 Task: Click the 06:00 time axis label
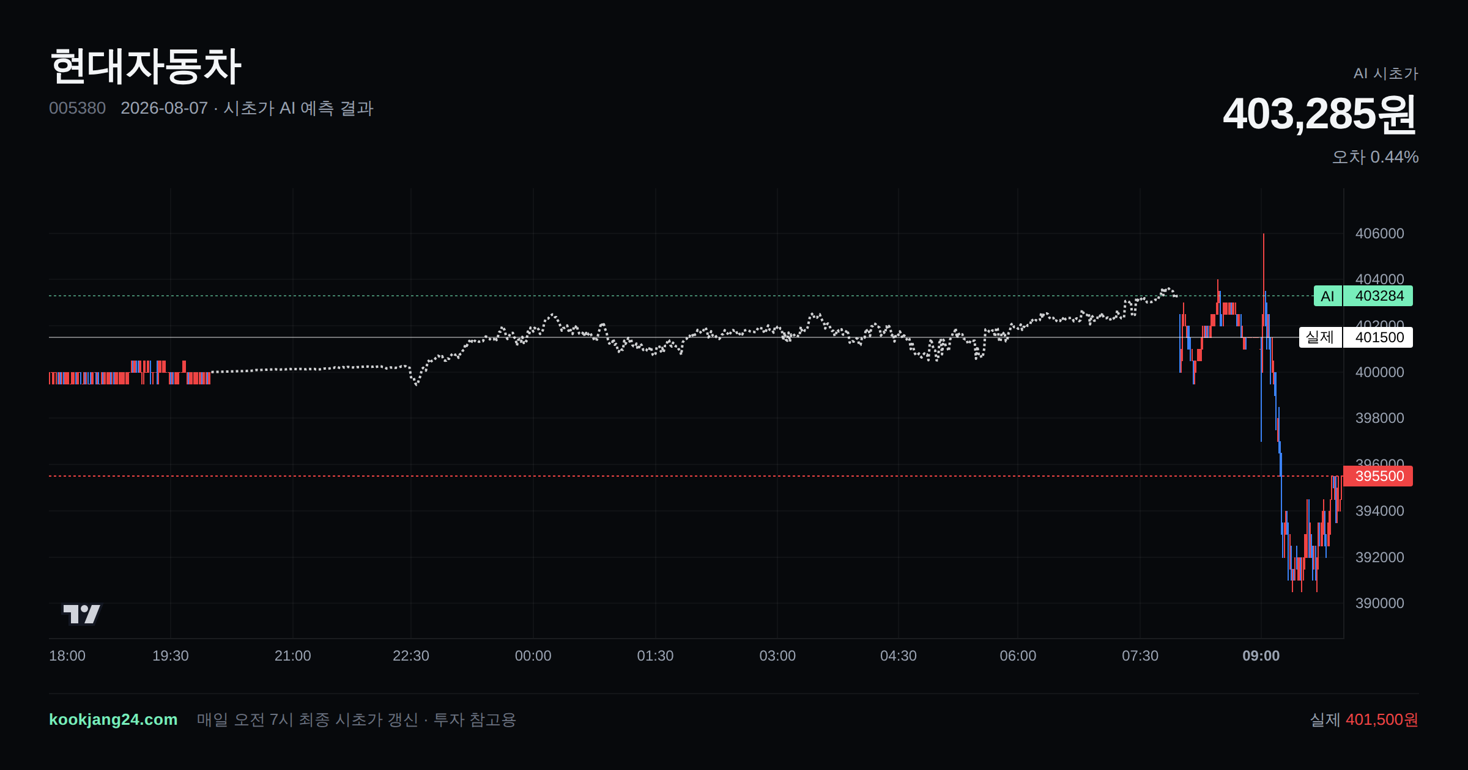coord(1018,656)
